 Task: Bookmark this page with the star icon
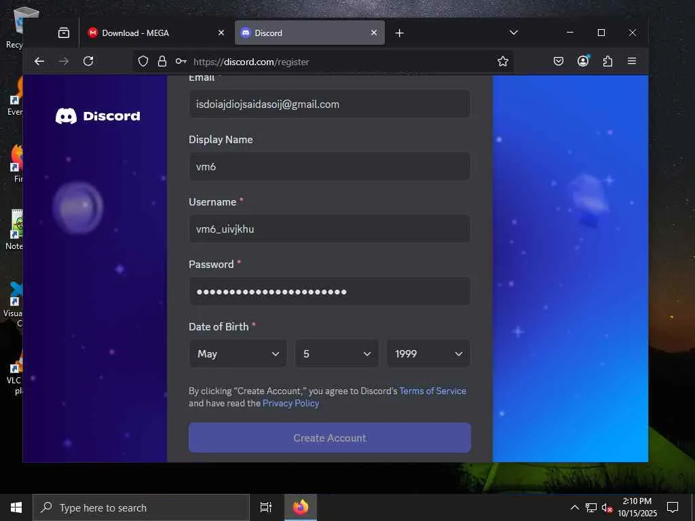pos(503,61)
